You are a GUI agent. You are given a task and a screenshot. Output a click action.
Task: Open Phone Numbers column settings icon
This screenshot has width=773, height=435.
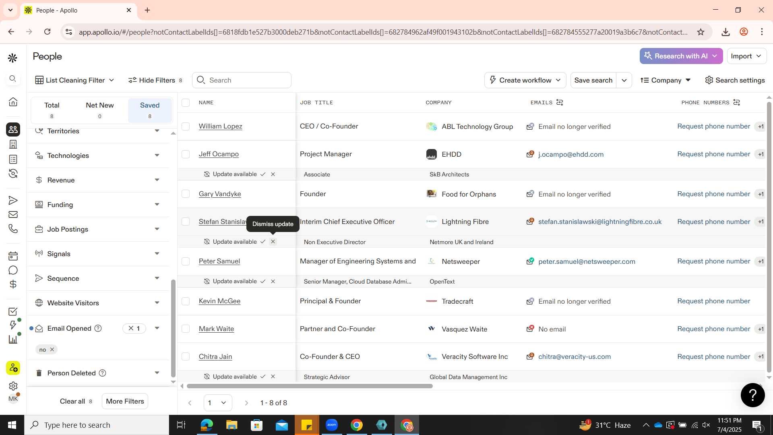click(737, 102)
